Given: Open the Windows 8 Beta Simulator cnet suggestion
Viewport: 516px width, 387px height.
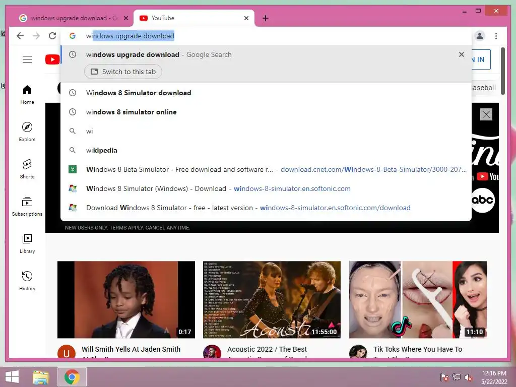Looking at the screenshot, I should coord(266,169).
